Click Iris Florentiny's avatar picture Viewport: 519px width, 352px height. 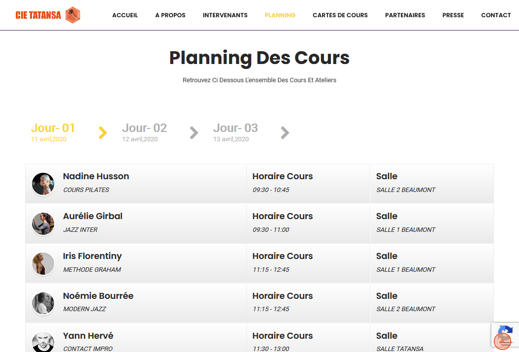43,263
